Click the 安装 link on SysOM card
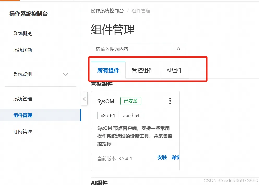 coord(162,157)
